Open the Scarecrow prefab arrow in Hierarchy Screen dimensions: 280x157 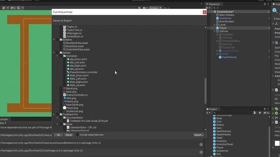(x=269, y=18)
